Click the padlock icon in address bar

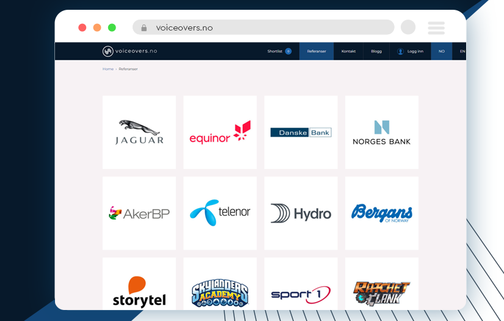click(x=144, y=28)
